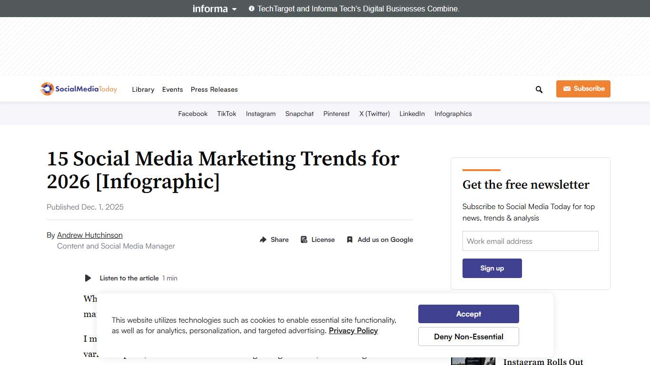This screenshot has height=365, width=650.
Task: Switch to the Instagram topic tab
Action: [261, 114]
